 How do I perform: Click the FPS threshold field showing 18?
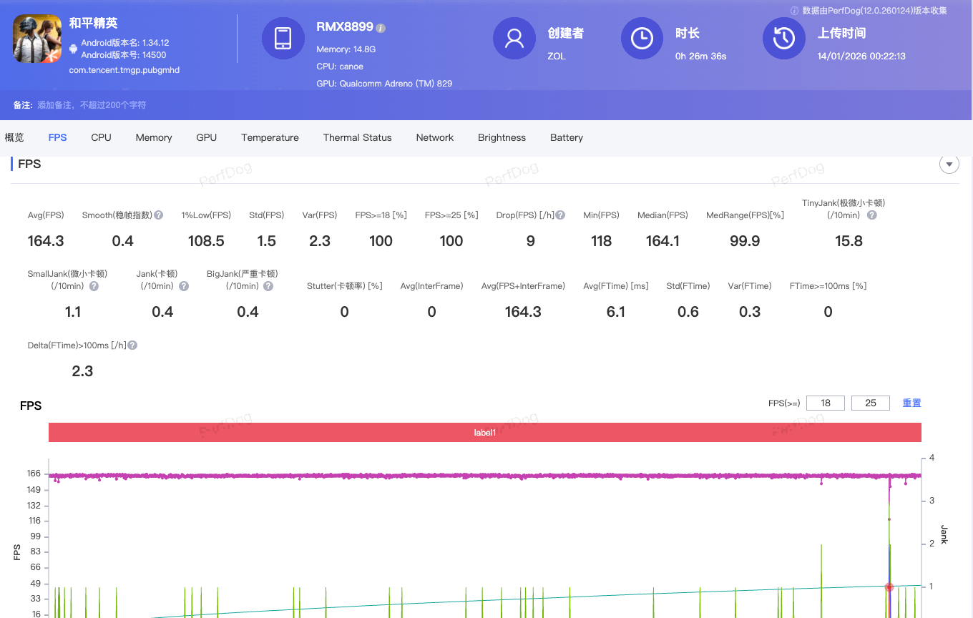pos(826,403)
